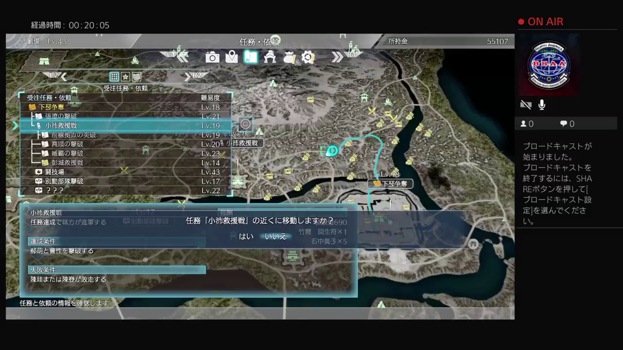Click the BSAA broadcaster avatar thumbnail
The width and height of the screenshot is (623, 350).
(549, 65)
